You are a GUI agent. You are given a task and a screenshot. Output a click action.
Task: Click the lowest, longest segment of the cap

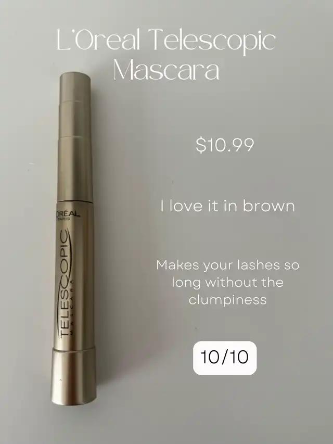pos(75,169)
